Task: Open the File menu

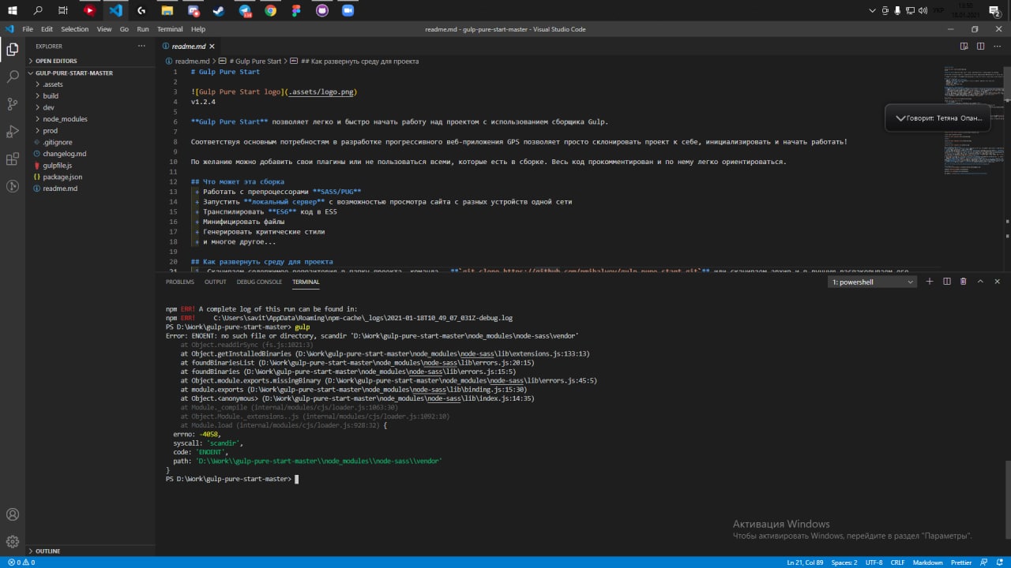Action: tap(28, 29)
